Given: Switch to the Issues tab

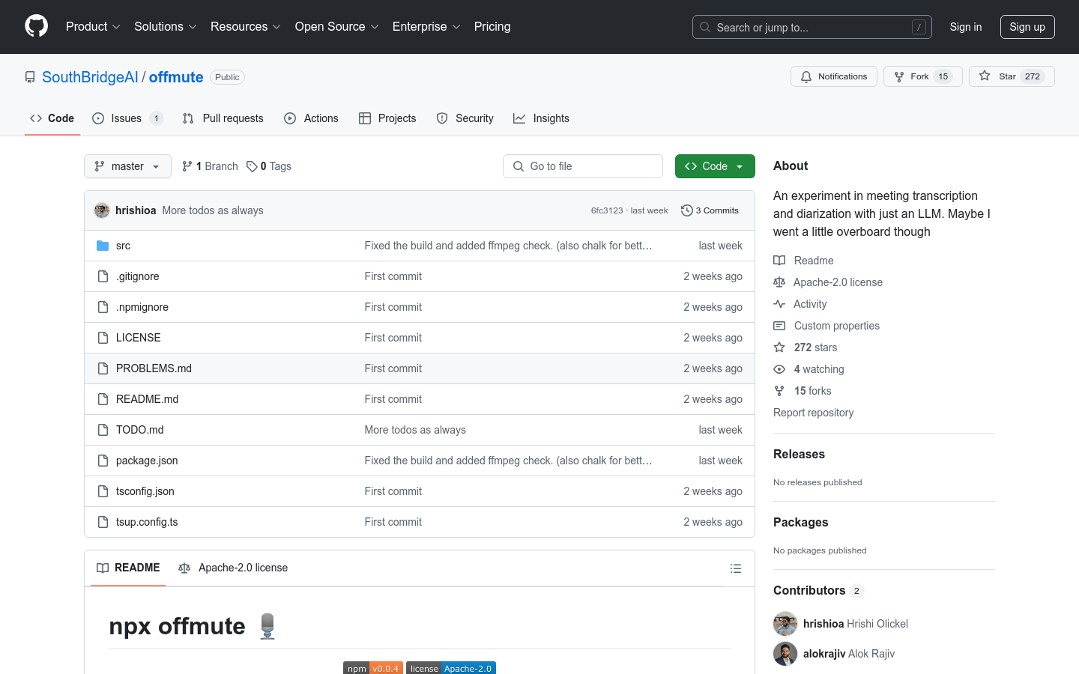Looking at the screenshot, I should [x=127, y=118].
